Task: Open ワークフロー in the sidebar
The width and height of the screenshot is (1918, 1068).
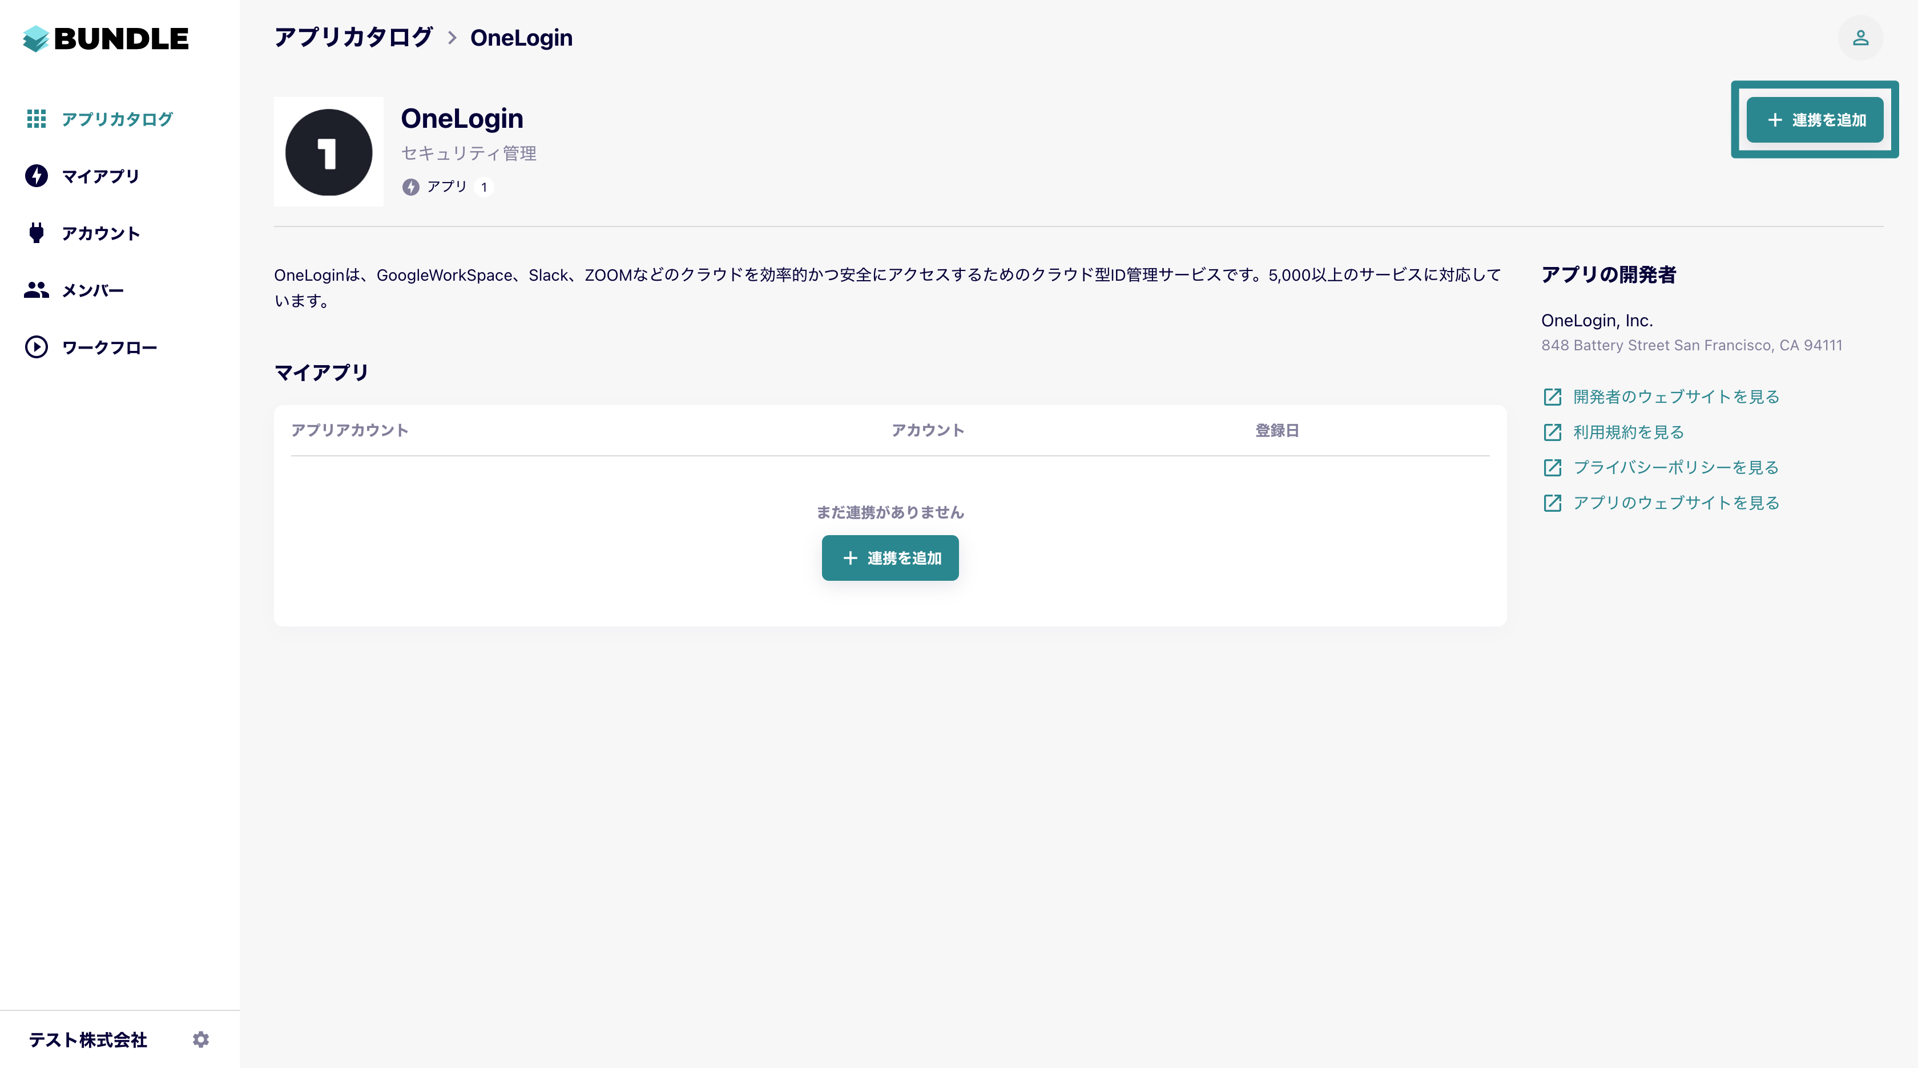Action: (x=91, y=347)
